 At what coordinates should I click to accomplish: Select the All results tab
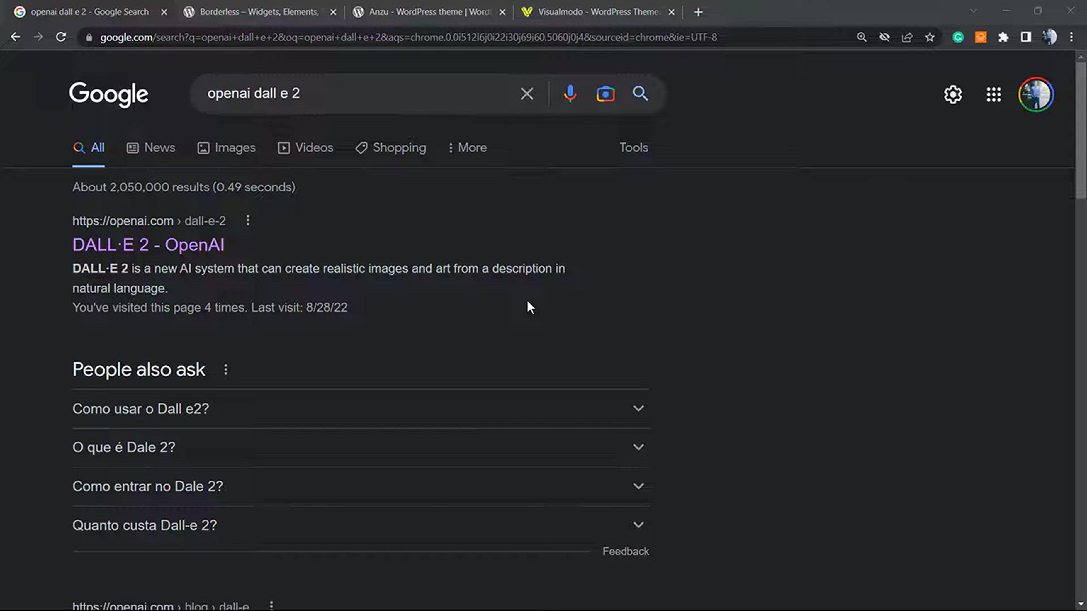[88, 148]
